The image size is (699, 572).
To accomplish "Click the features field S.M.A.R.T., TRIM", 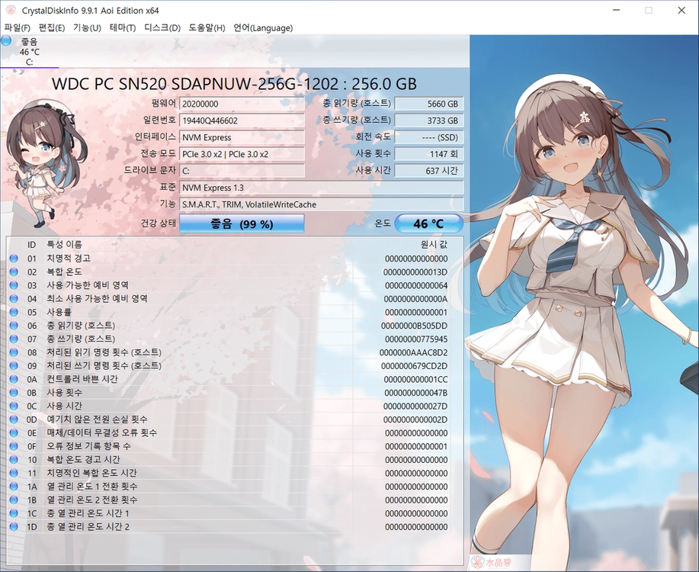I will (322, 204).
